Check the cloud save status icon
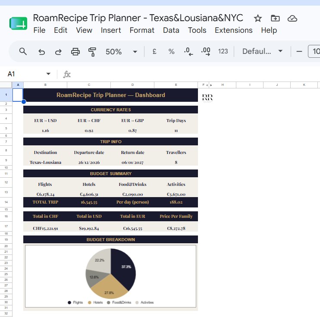The image size is (320, 317). point(292,19)
